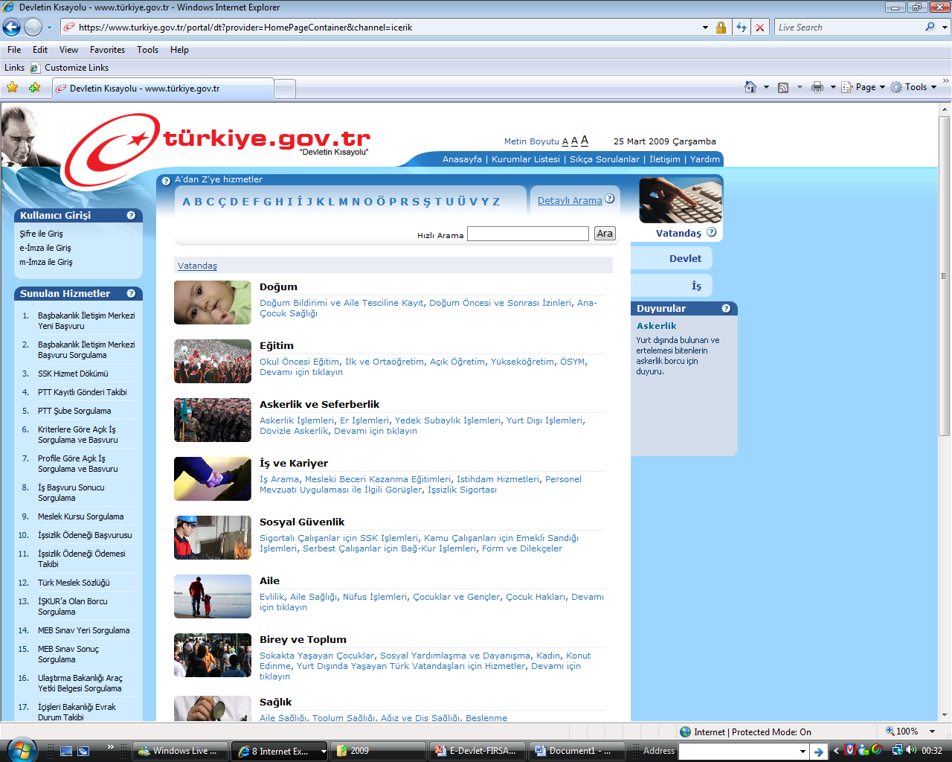Click help icon beside Vatandaş tab
This screenshot has width=952, height=762.
(x=712, y=232)
